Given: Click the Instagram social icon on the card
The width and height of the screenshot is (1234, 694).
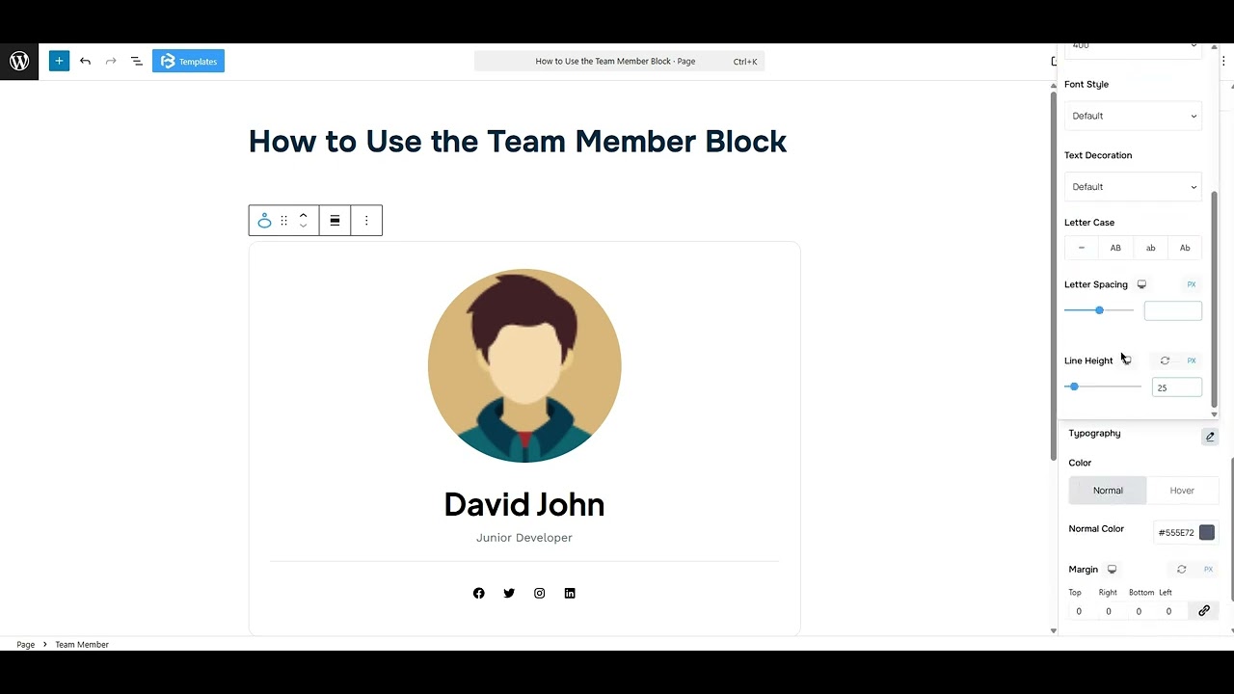Looking at the screenshot, I should click(539, 593).
